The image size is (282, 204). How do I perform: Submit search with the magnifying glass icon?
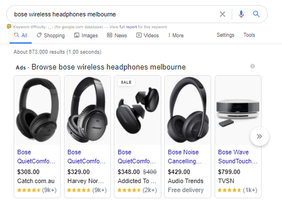click(x=256, y=14)
